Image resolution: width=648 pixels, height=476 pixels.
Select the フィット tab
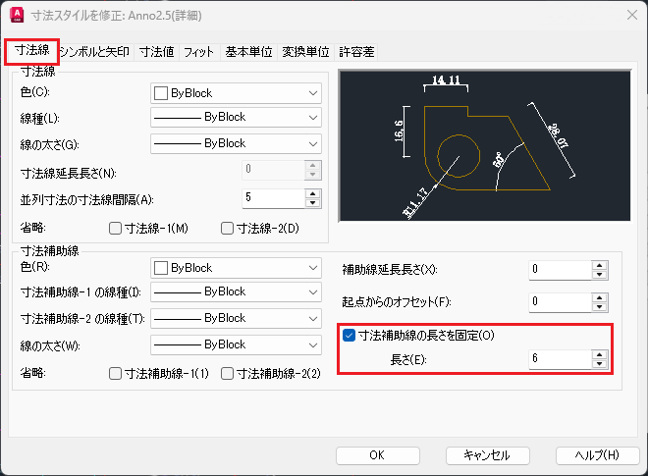pos(199,51)
